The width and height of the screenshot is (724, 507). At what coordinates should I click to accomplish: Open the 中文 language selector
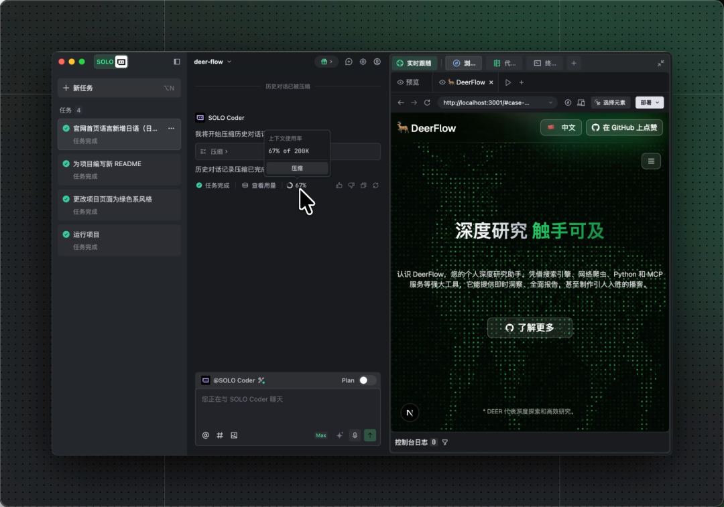pos(561,128)
